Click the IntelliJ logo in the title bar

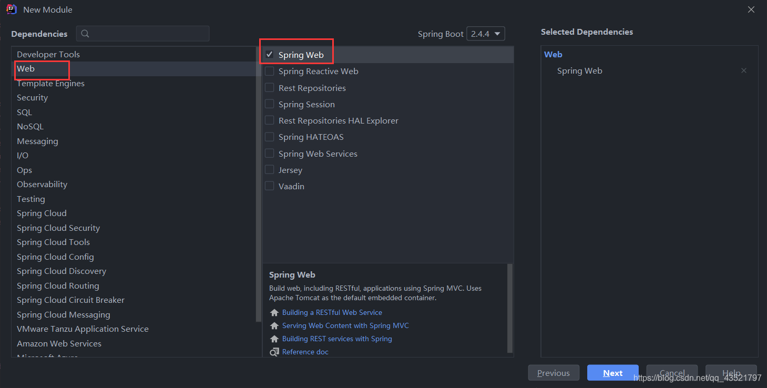pyautogui.click(x=12, y=9)
